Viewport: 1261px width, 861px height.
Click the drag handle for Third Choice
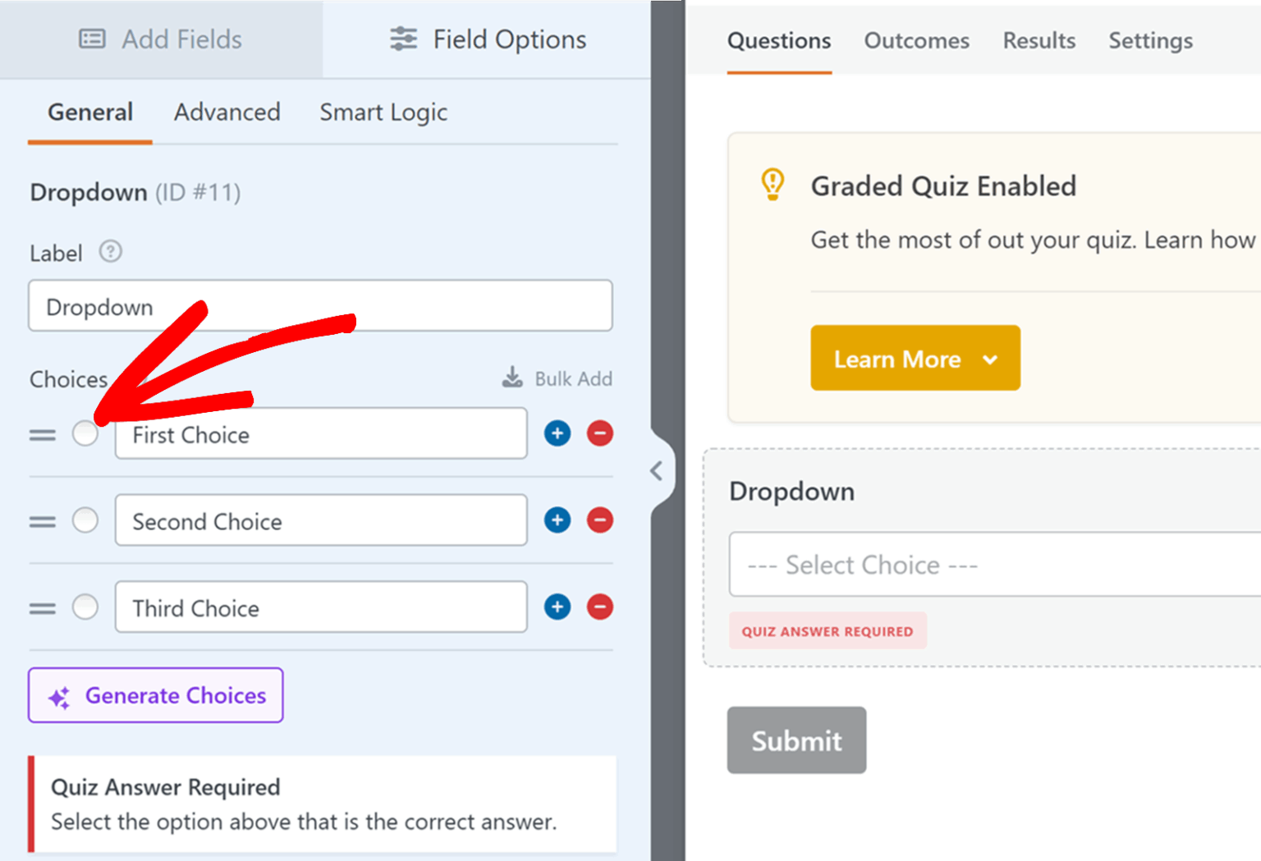tap(42, 607)
